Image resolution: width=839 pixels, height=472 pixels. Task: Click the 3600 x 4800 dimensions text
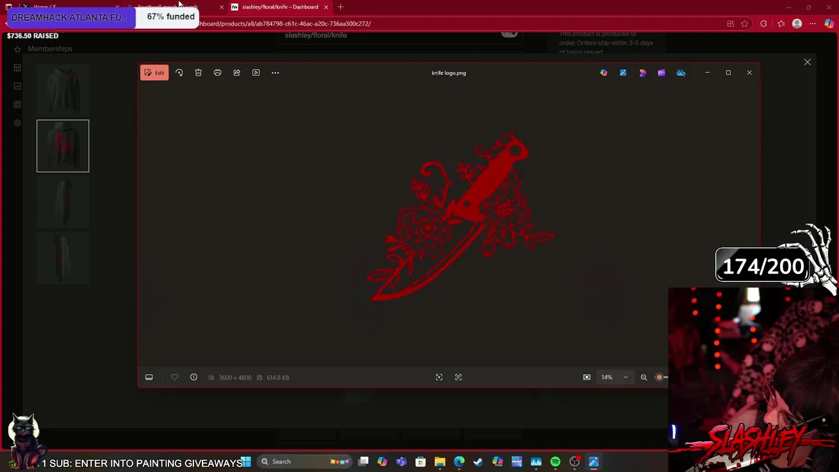point(235,378)
